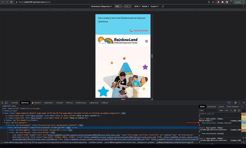Click the rotate device orientation icon
The width and height of the screenshot is (246, 148).
point(163,6)
